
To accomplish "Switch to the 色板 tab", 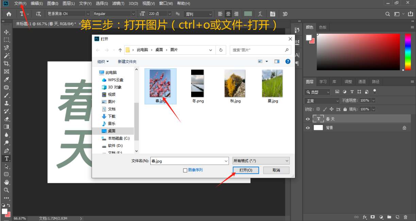I will click(x=322, y=27).
